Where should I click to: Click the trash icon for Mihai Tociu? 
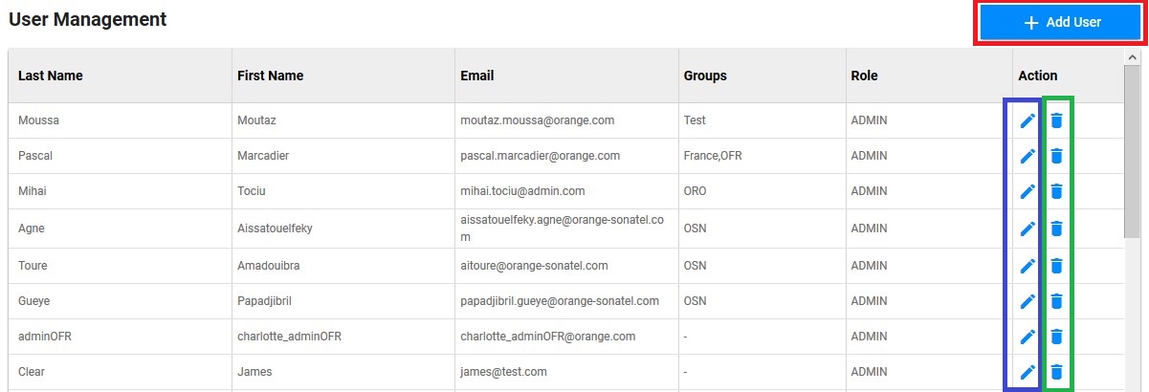(1056, 191)
